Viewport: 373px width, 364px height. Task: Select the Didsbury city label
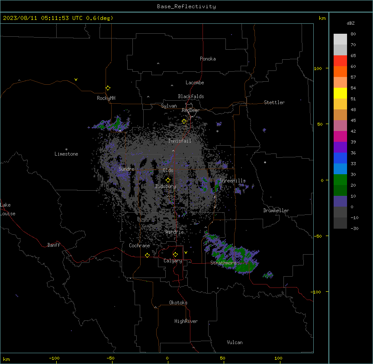tap(166, 186)
